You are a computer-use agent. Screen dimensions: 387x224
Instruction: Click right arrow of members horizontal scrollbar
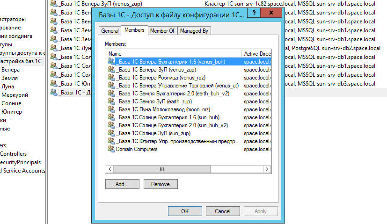(267, 169)
